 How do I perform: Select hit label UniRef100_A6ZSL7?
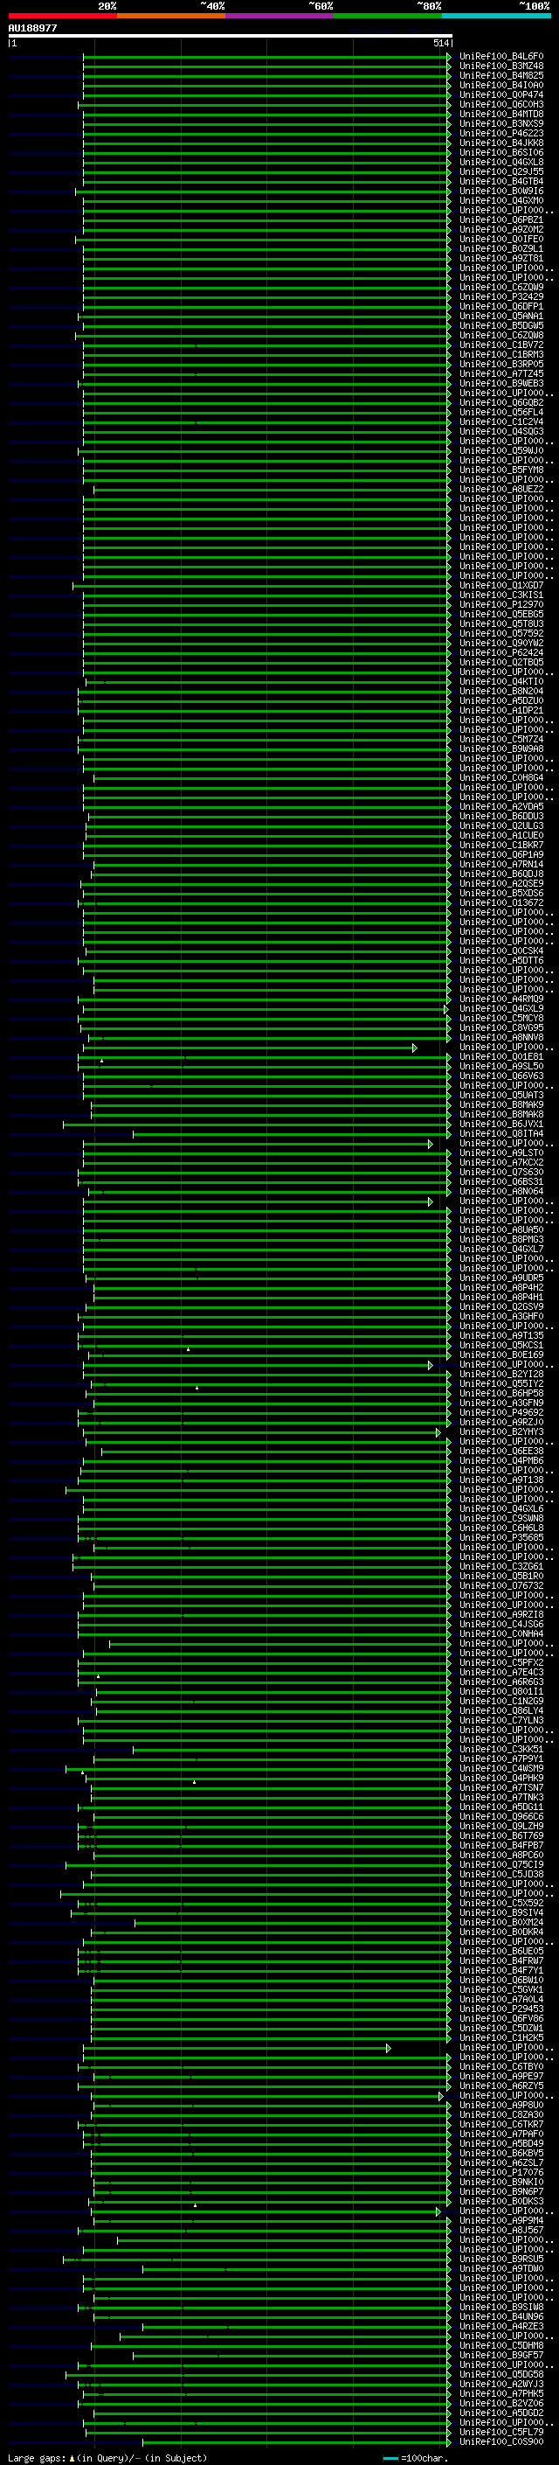(500, 2162)
